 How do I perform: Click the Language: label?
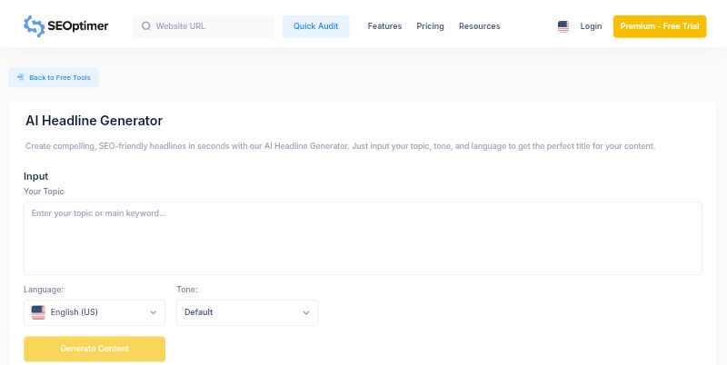[44, 290]
